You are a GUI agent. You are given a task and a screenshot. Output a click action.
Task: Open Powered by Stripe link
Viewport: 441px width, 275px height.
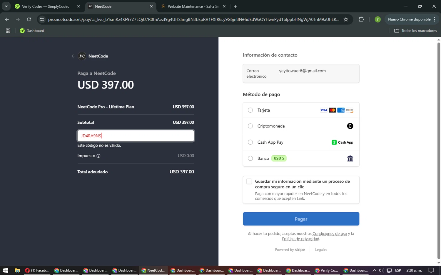[x=290, y=250]
